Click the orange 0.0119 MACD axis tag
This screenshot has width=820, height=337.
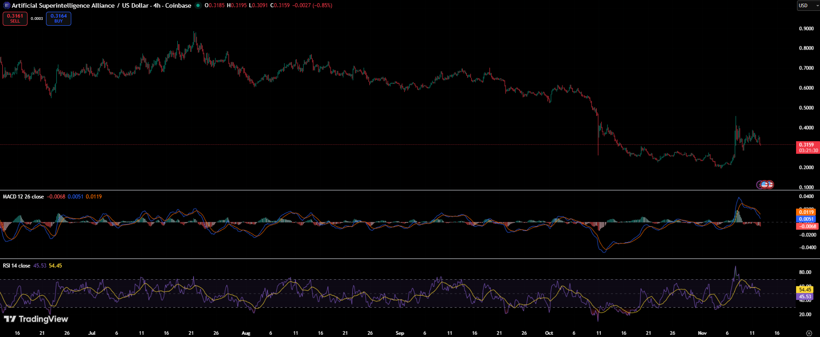click(806, 212)
